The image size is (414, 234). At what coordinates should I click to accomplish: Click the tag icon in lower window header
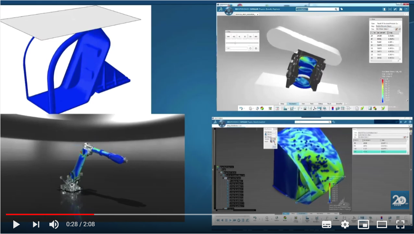coord(334,122)
